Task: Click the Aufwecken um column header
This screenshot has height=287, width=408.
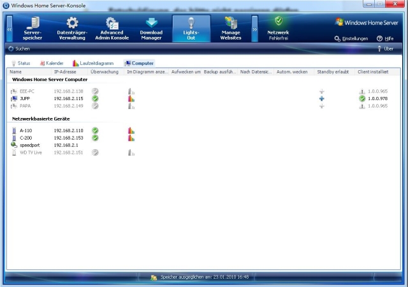Action: 186,72
